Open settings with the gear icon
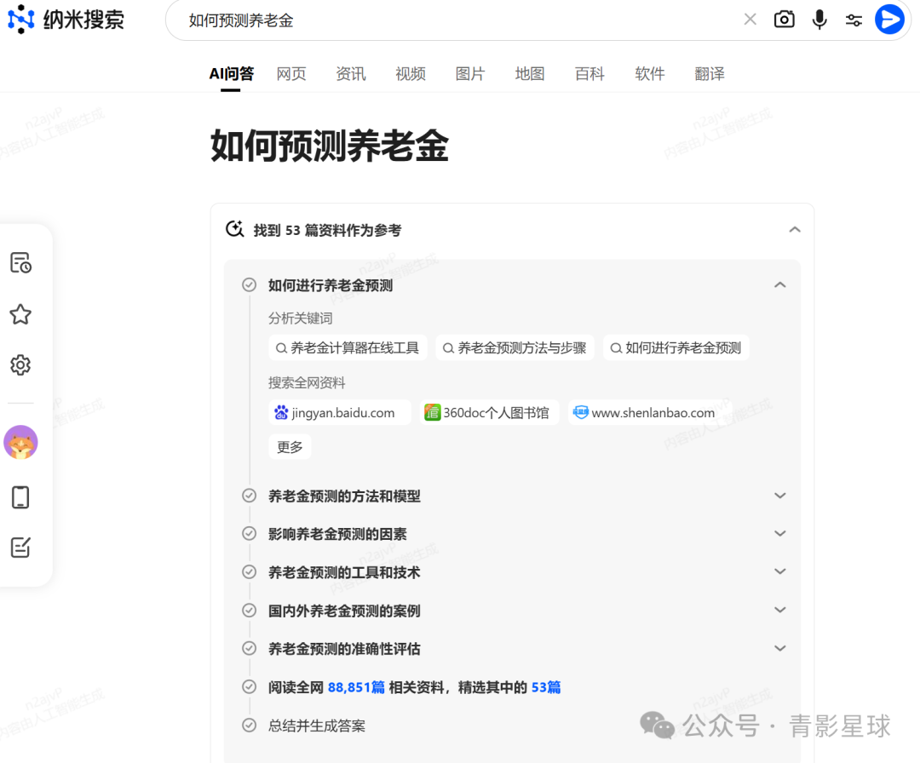920x763 pixels. [x=20, y=364]
